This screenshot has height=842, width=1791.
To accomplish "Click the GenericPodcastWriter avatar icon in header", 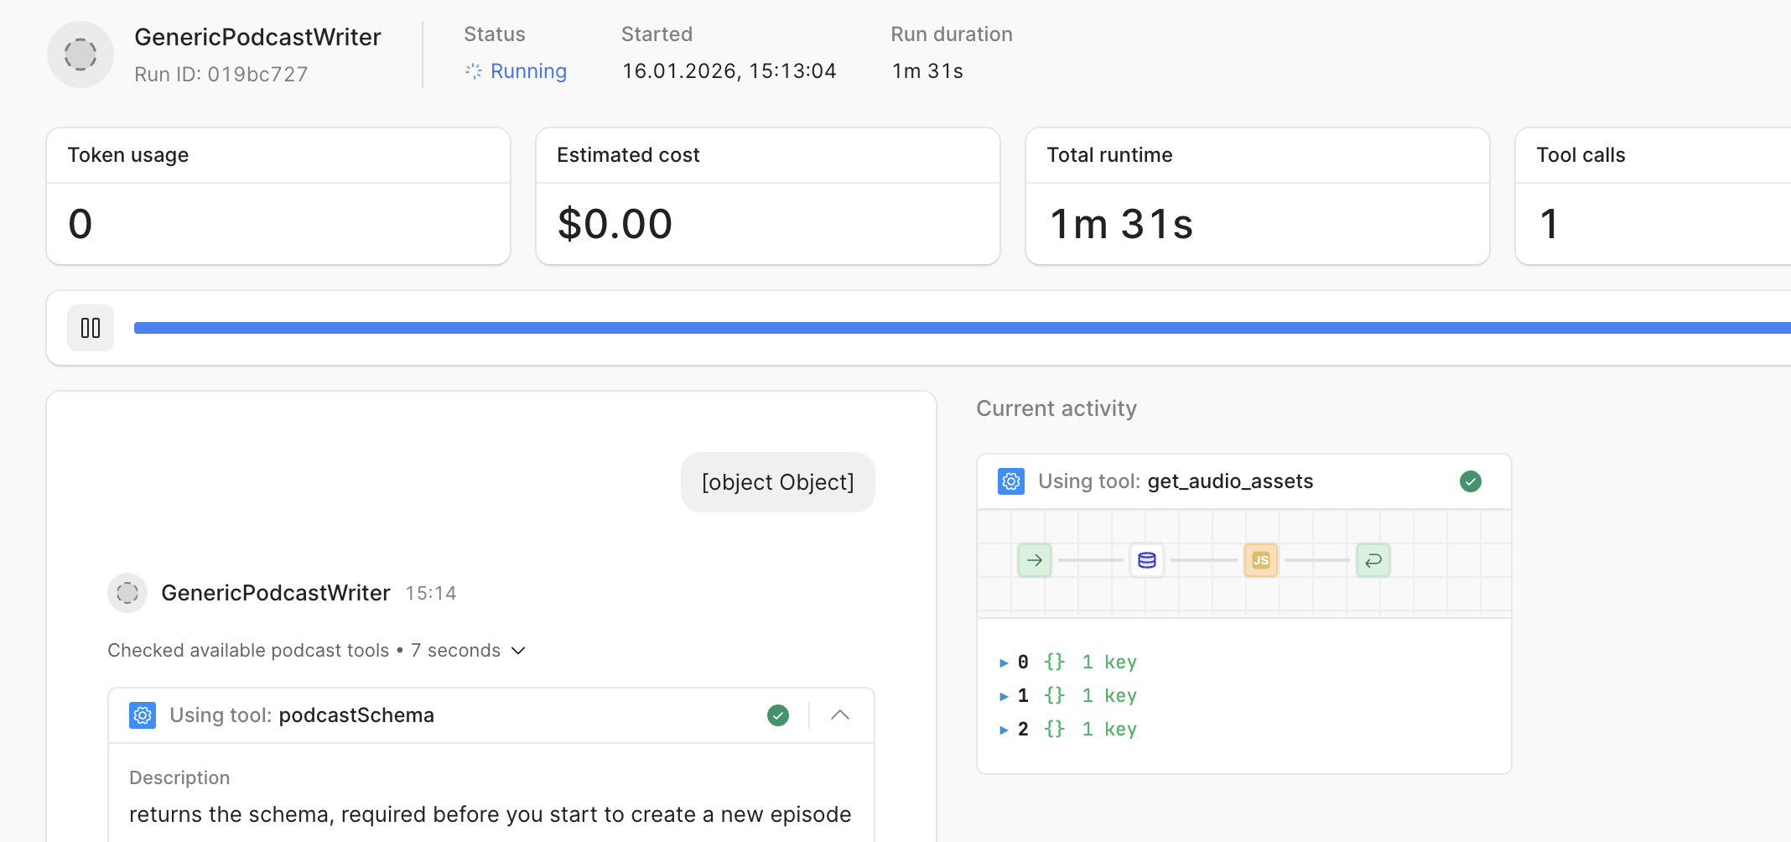I will [x=80, y=55].
